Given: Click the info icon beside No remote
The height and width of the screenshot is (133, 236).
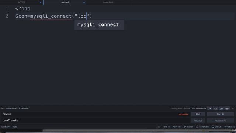Looking at the screenshot, I should click(x=197, y=127).
